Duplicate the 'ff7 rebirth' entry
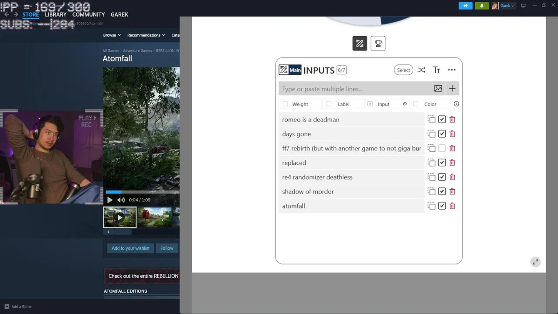 431,148
